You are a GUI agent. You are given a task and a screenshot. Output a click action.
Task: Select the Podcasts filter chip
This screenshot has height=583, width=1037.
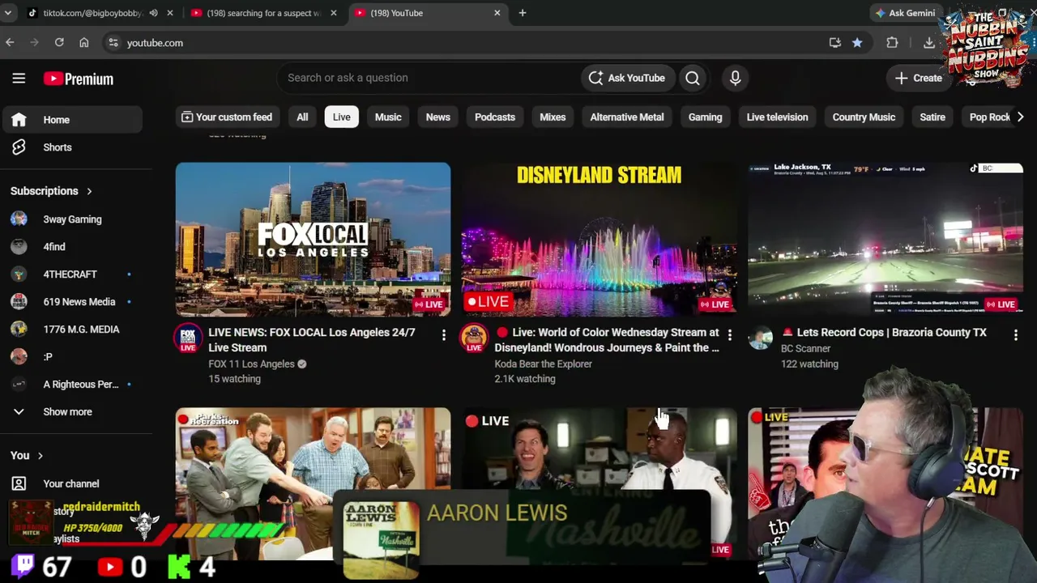point(495,117)
